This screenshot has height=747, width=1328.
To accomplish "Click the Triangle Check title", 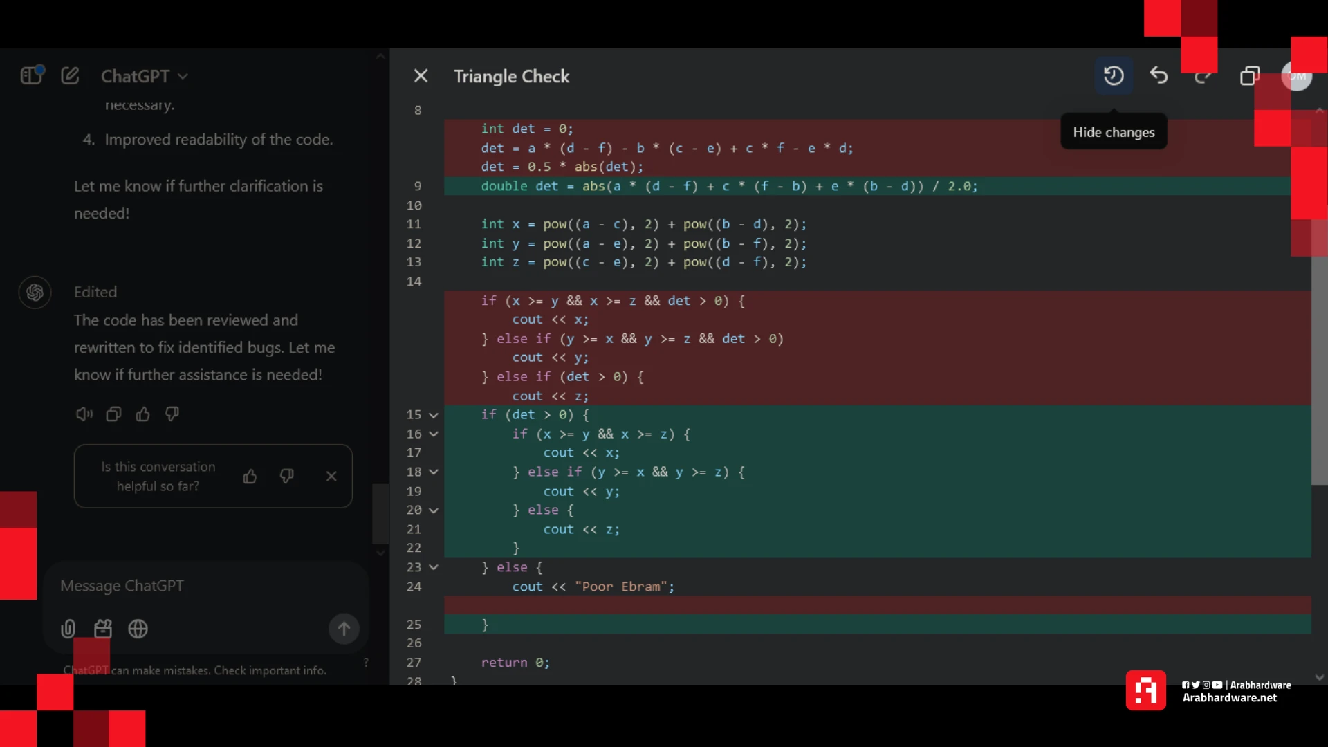I will pyautogui.click(x=511, y=76).
